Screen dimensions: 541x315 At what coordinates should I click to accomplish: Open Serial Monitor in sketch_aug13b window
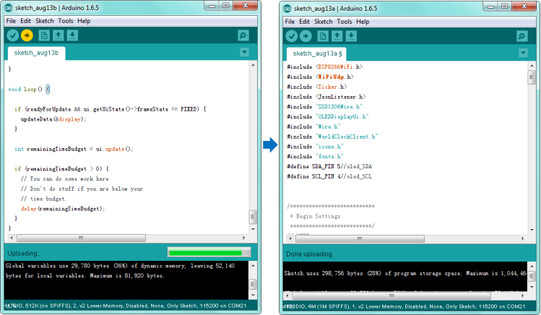pyautogui.click(x=243, y=35)
